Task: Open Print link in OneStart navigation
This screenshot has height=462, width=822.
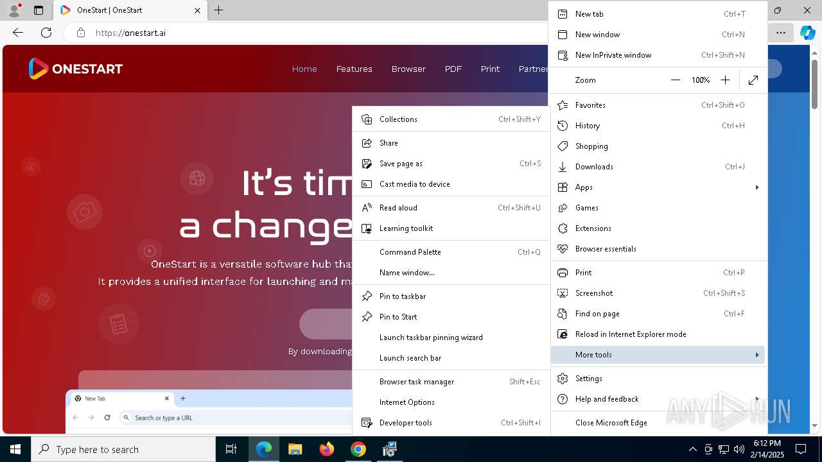Action: tap(490, 69)
